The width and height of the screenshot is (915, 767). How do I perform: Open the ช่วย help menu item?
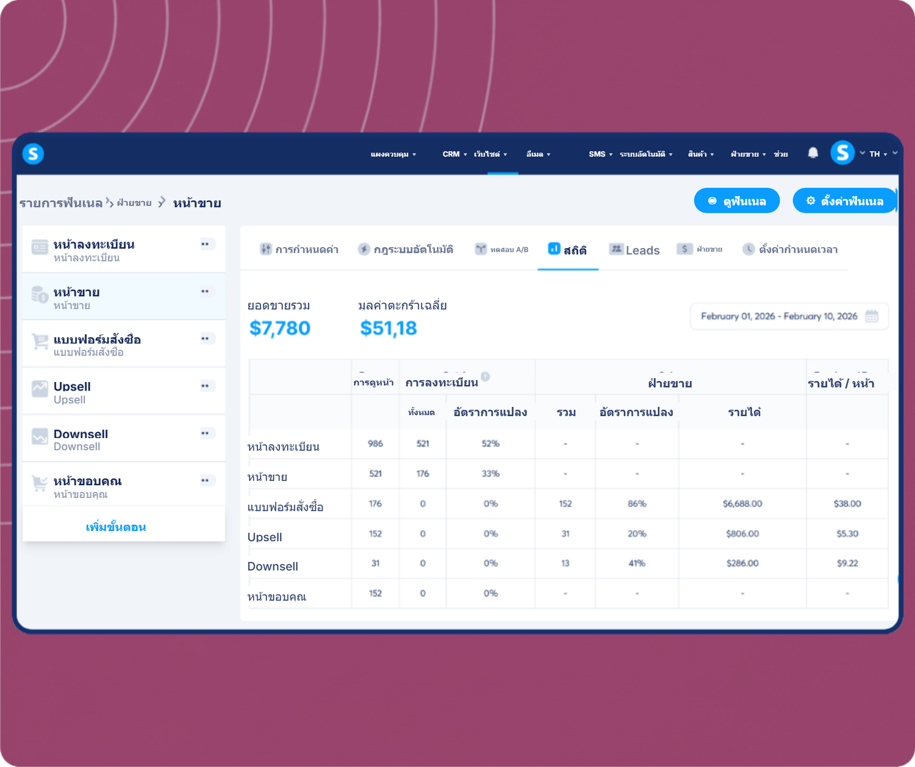781,154
